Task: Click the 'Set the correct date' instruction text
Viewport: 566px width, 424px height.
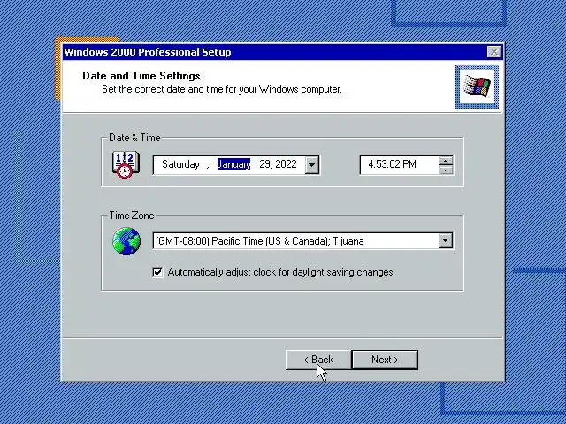Action: (x=222, y=89)
